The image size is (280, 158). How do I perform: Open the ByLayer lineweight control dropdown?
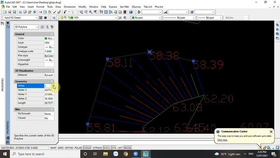click(x=220, y=18)
